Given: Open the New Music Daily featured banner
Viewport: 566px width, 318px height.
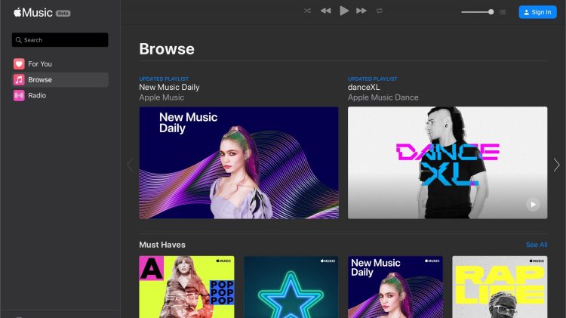Looking at the screenshot, I should tap(238, 162).
